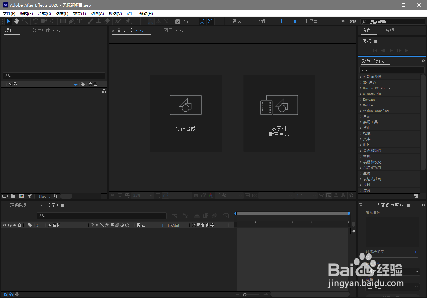Click the new composition icon in the Project panel footer

[x=22, y=196]
